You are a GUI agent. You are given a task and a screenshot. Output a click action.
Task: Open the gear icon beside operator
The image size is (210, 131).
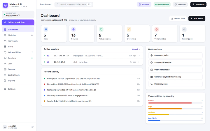tap(32, 127)
